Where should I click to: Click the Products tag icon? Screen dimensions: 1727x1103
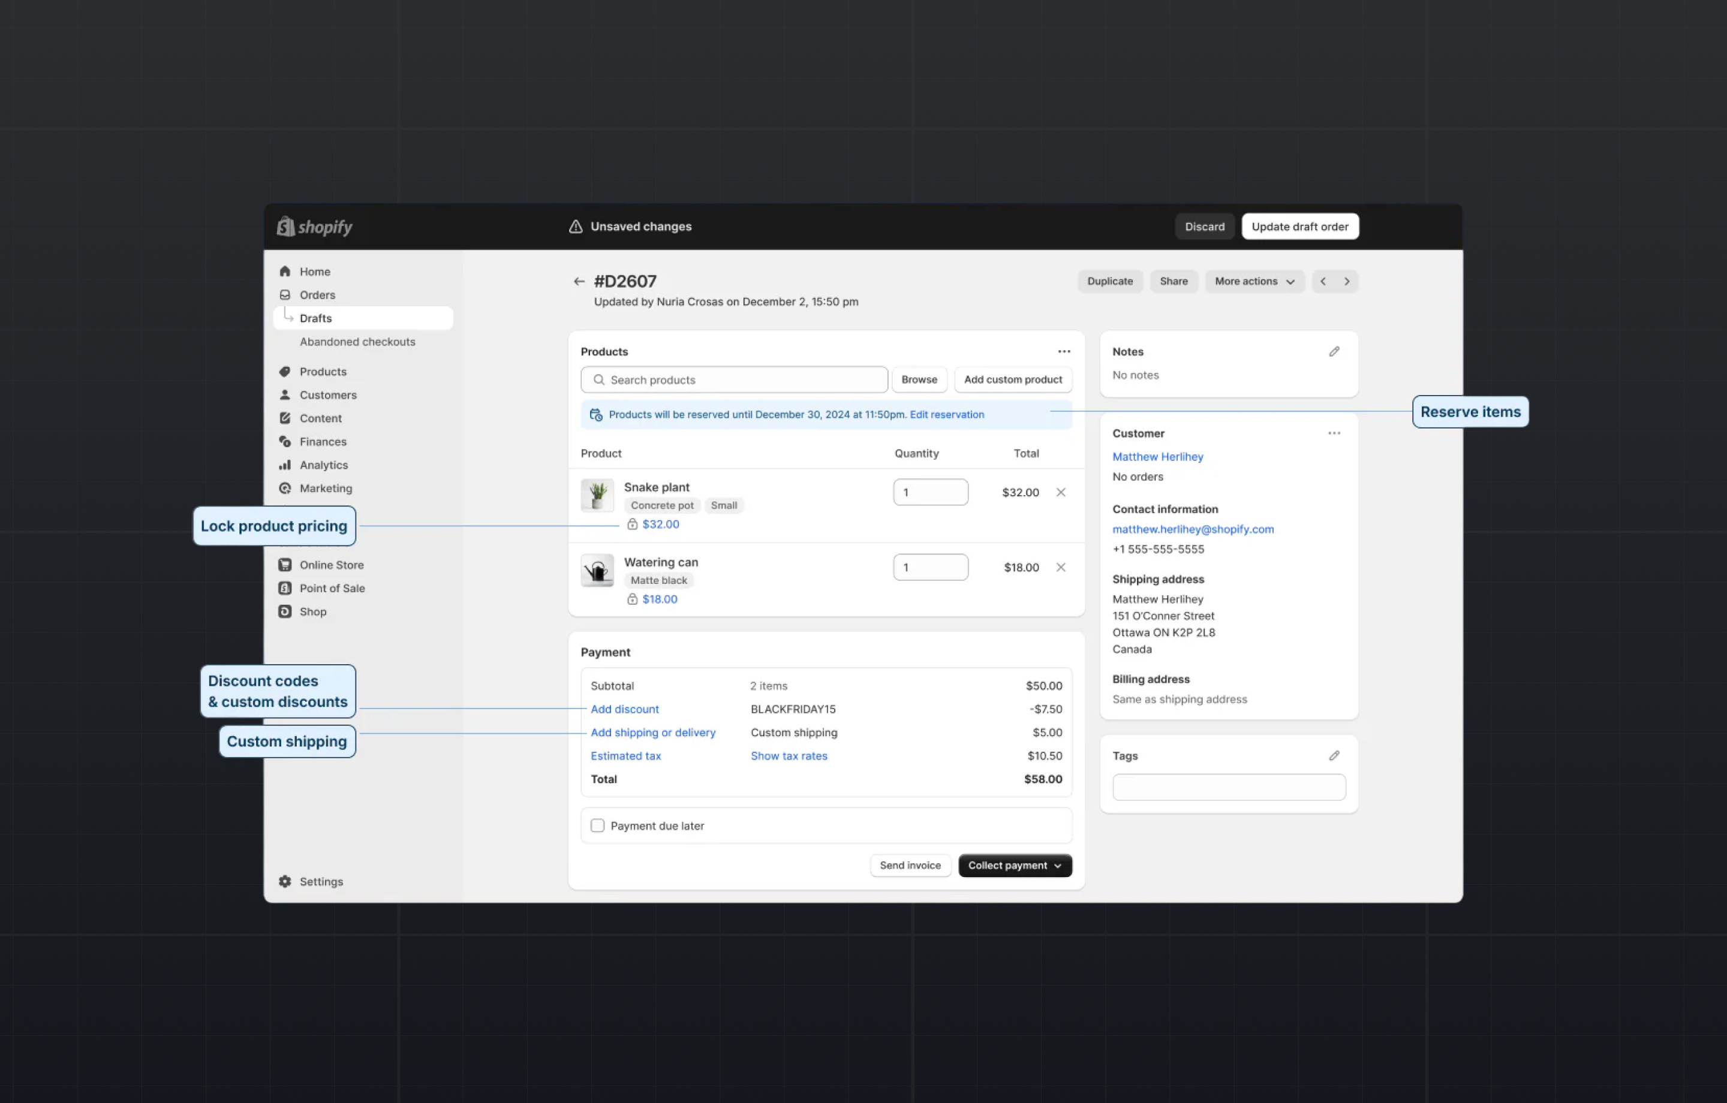click(x=285, y=372)
